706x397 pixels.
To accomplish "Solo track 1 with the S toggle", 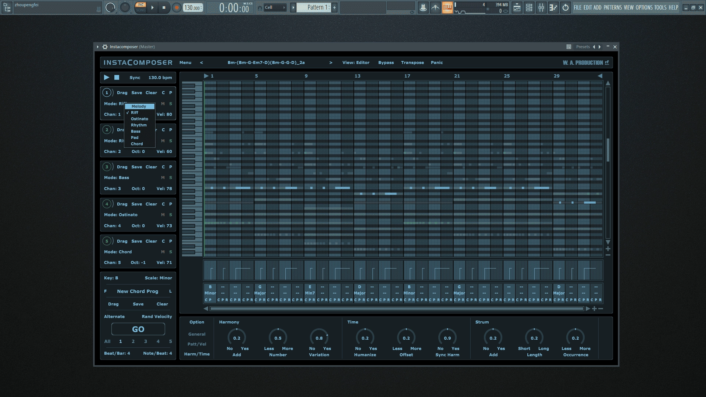I will coord(171,104).
